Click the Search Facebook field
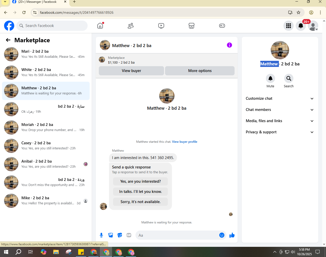326x257 pixels. tap(52, 26)
